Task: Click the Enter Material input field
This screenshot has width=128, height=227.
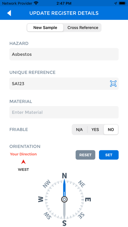Action: 64,112
